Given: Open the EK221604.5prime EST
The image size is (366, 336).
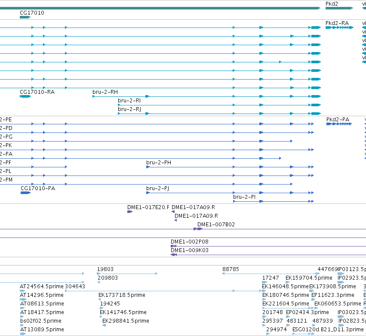Looking at the screenshot, I should [x=288, y=308].
